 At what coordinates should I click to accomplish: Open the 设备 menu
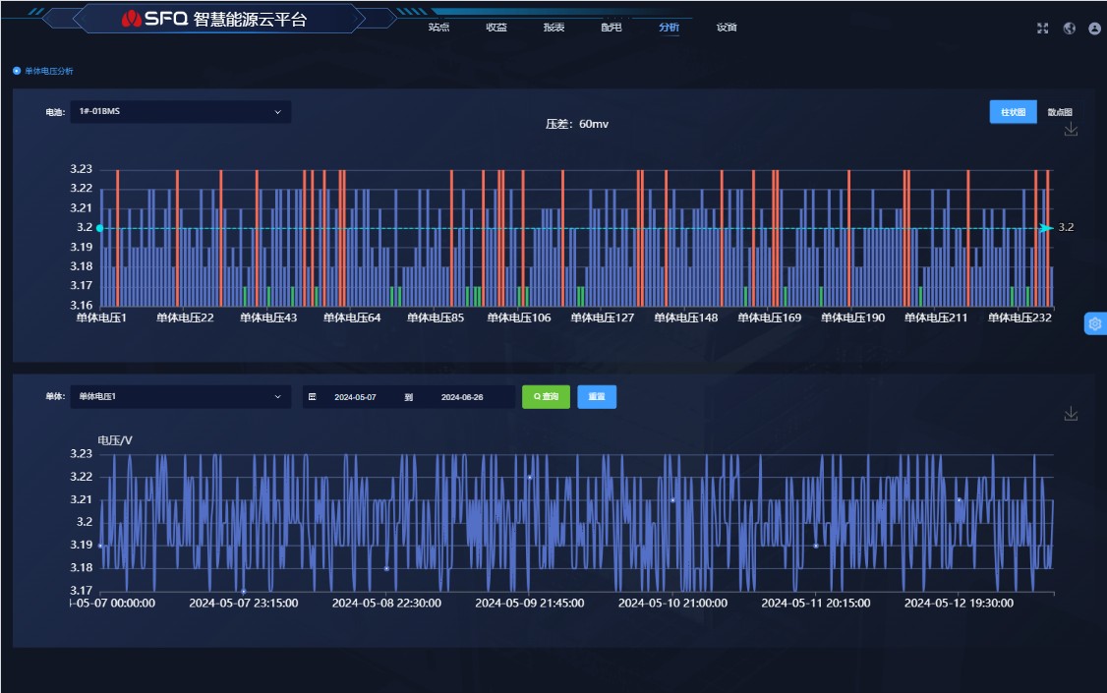pyautogui.click(x=727, y=27)
